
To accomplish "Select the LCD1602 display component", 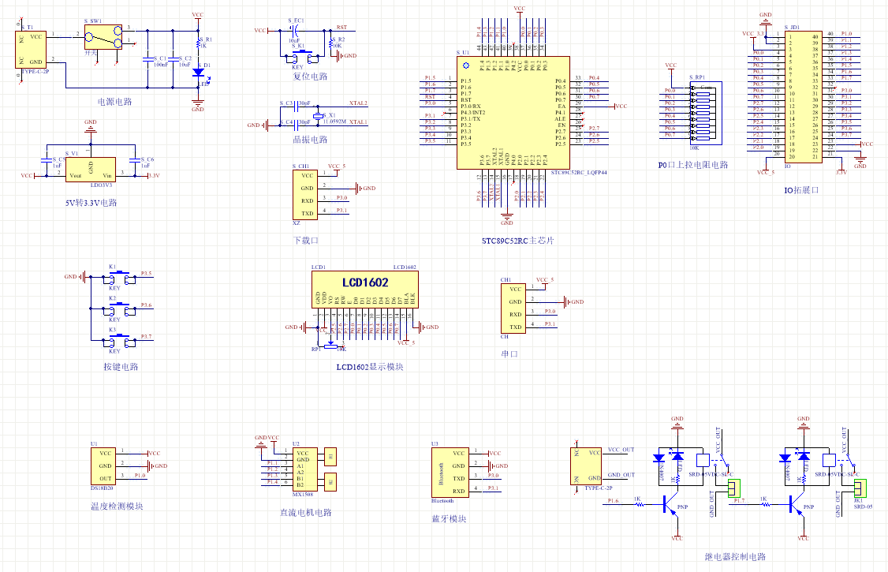I will point(364,290).
